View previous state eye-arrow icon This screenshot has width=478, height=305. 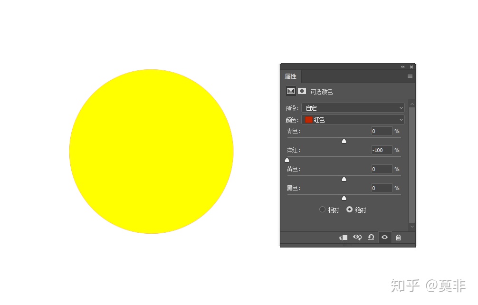tap(357, 237)
